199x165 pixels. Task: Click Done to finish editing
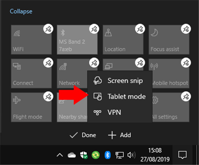[83, 135]
